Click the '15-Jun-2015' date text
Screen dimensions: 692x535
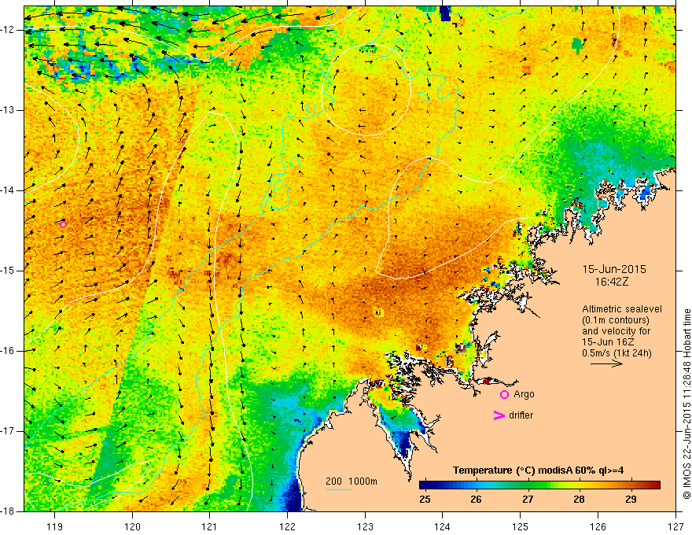coord(614,269)
